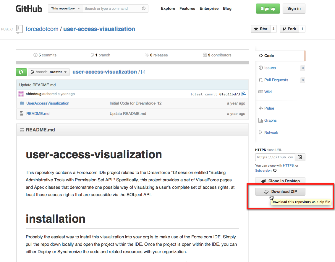Click the Subversion help question icon
335x262 pixels.
(275, 170)
